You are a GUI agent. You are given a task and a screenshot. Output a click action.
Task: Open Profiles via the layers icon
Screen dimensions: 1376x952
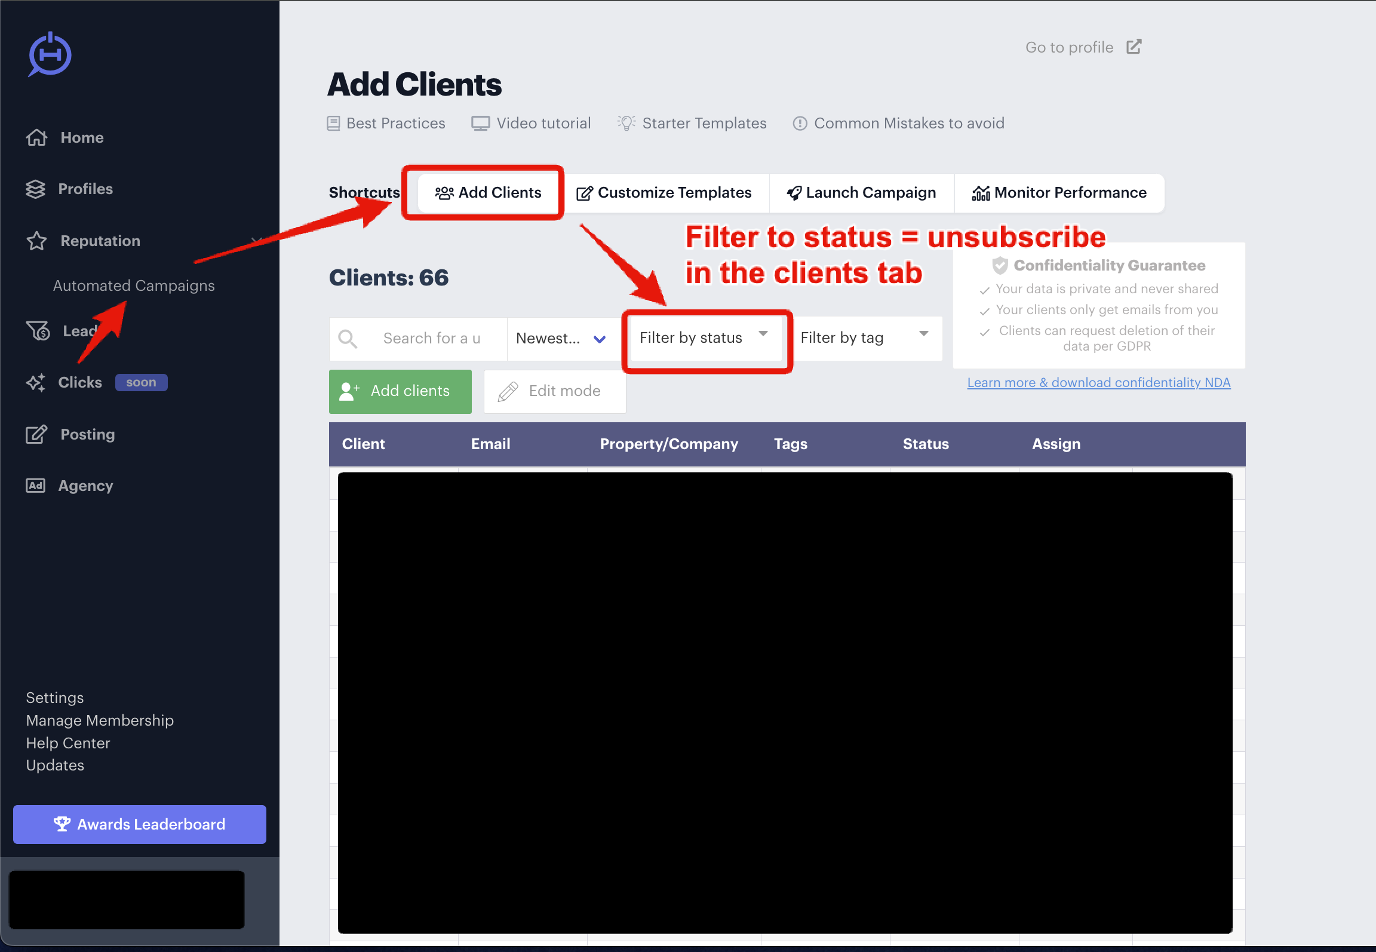(36, 189)
